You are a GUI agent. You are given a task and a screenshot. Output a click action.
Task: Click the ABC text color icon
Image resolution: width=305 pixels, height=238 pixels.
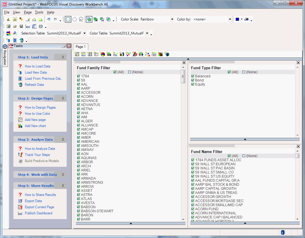pyautogui.click(x=15, y=33)
